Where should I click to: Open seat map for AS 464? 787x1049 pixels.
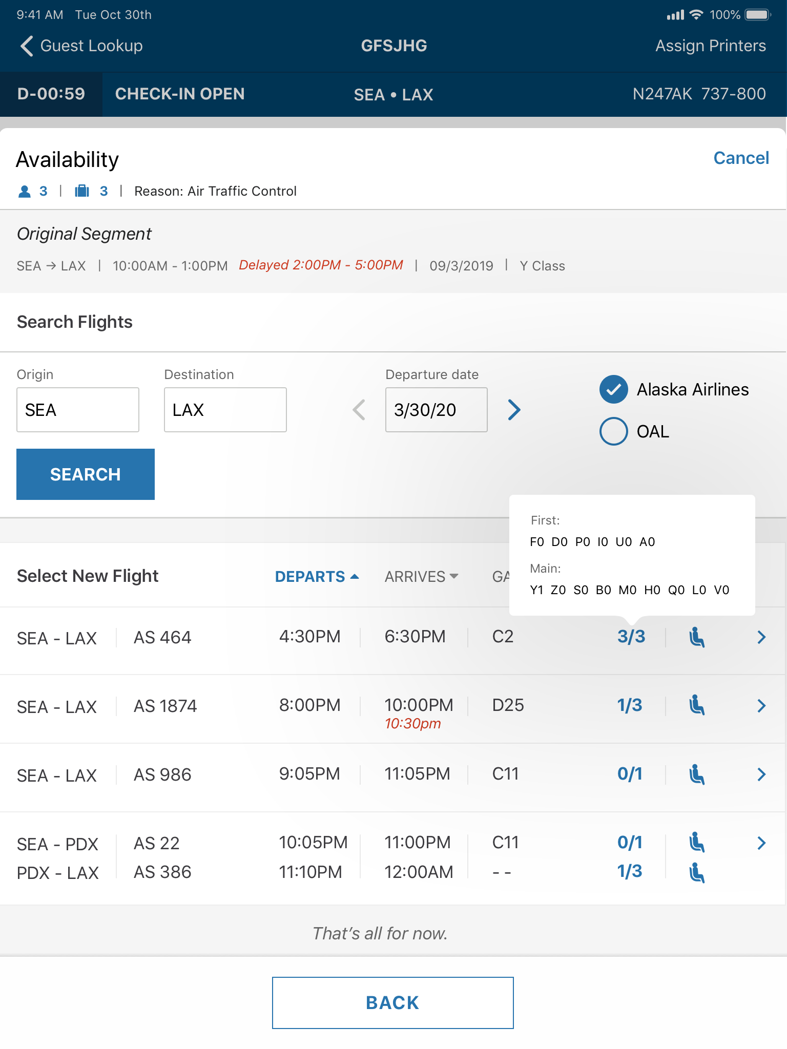tap(696, 637)
